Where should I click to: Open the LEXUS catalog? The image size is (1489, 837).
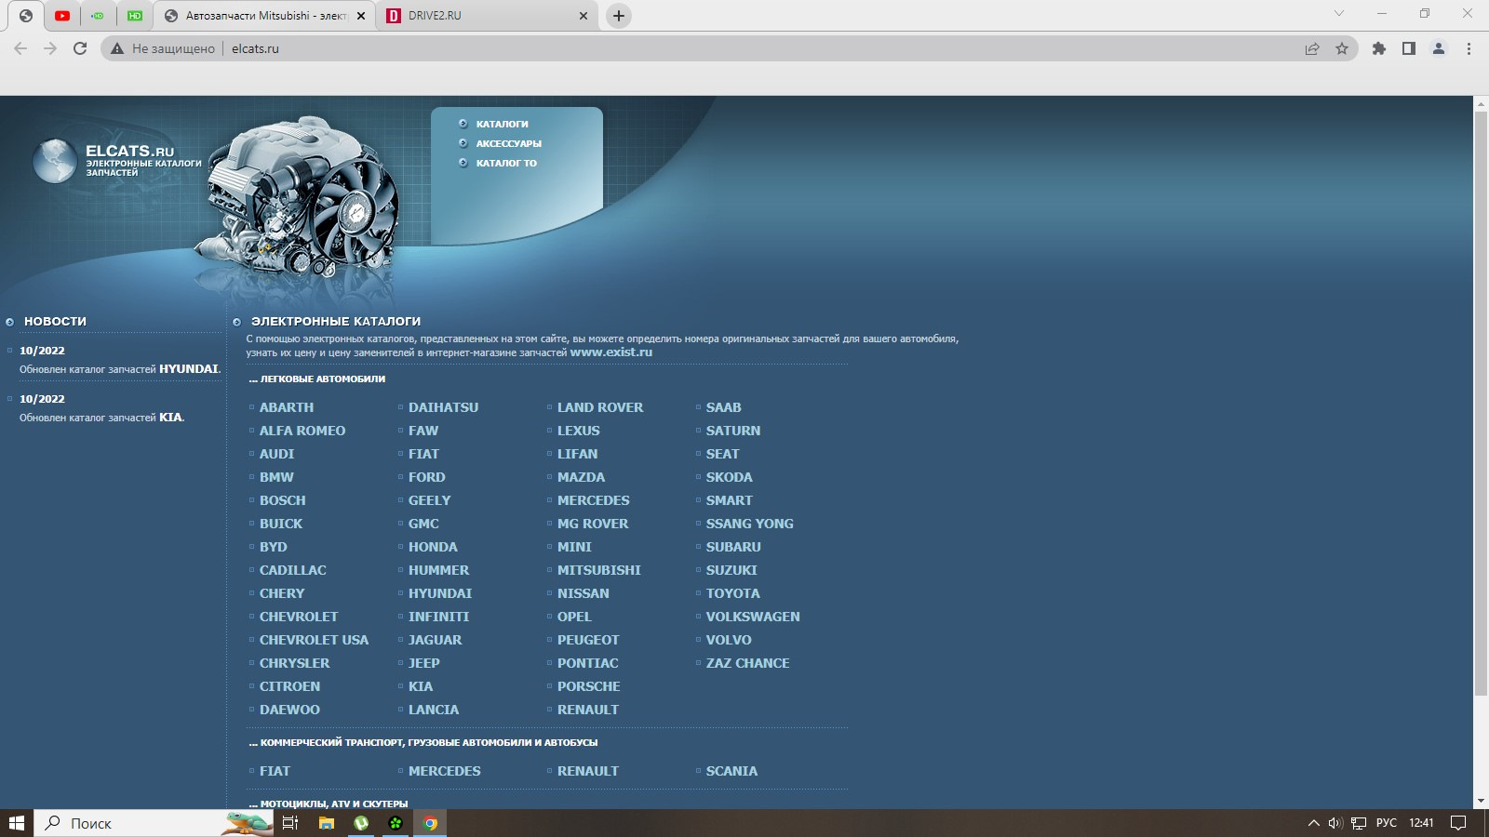[x=579, y=431]
